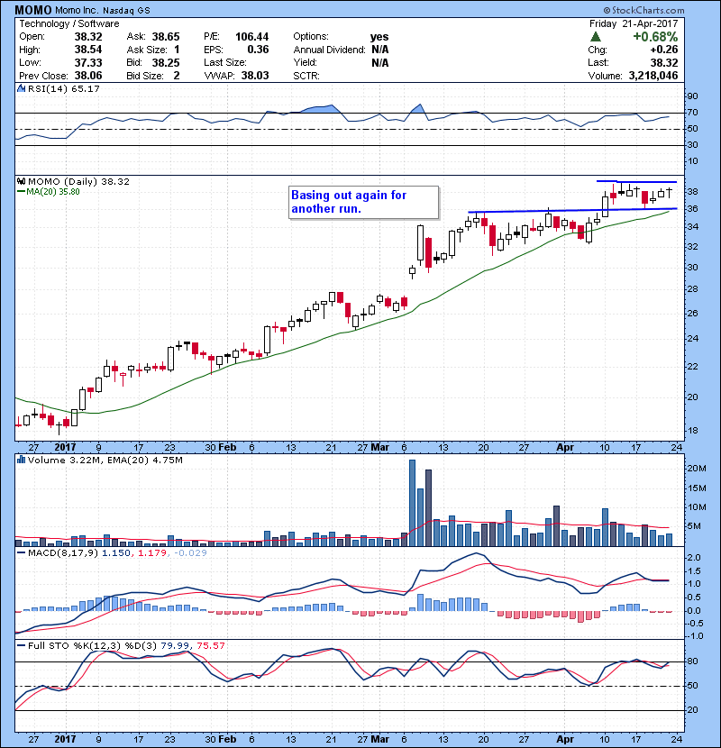Click the Volume 3.22M, EMA(20) 4.75M label

coord(105,460)
